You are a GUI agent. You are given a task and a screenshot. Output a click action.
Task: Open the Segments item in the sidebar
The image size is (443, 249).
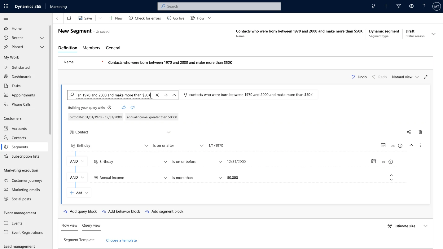[x=19, y=147]
